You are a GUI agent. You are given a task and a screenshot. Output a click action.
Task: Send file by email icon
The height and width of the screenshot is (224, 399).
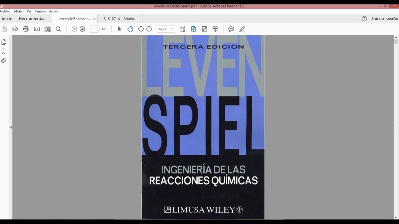[37, 29]
